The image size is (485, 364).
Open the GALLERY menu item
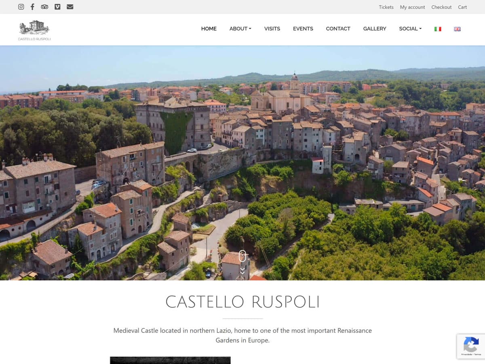point(374,29)
